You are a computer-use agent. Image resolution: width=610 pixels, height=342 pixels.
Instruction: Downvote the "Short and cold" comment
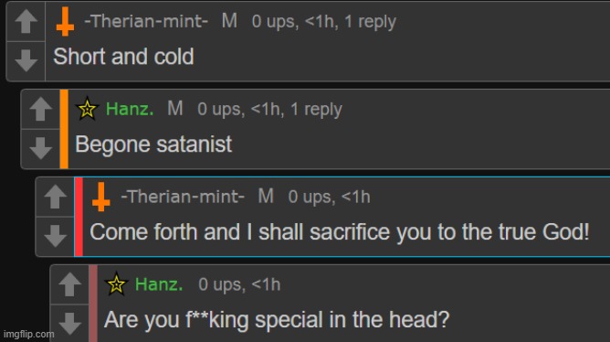coord(26,60)
